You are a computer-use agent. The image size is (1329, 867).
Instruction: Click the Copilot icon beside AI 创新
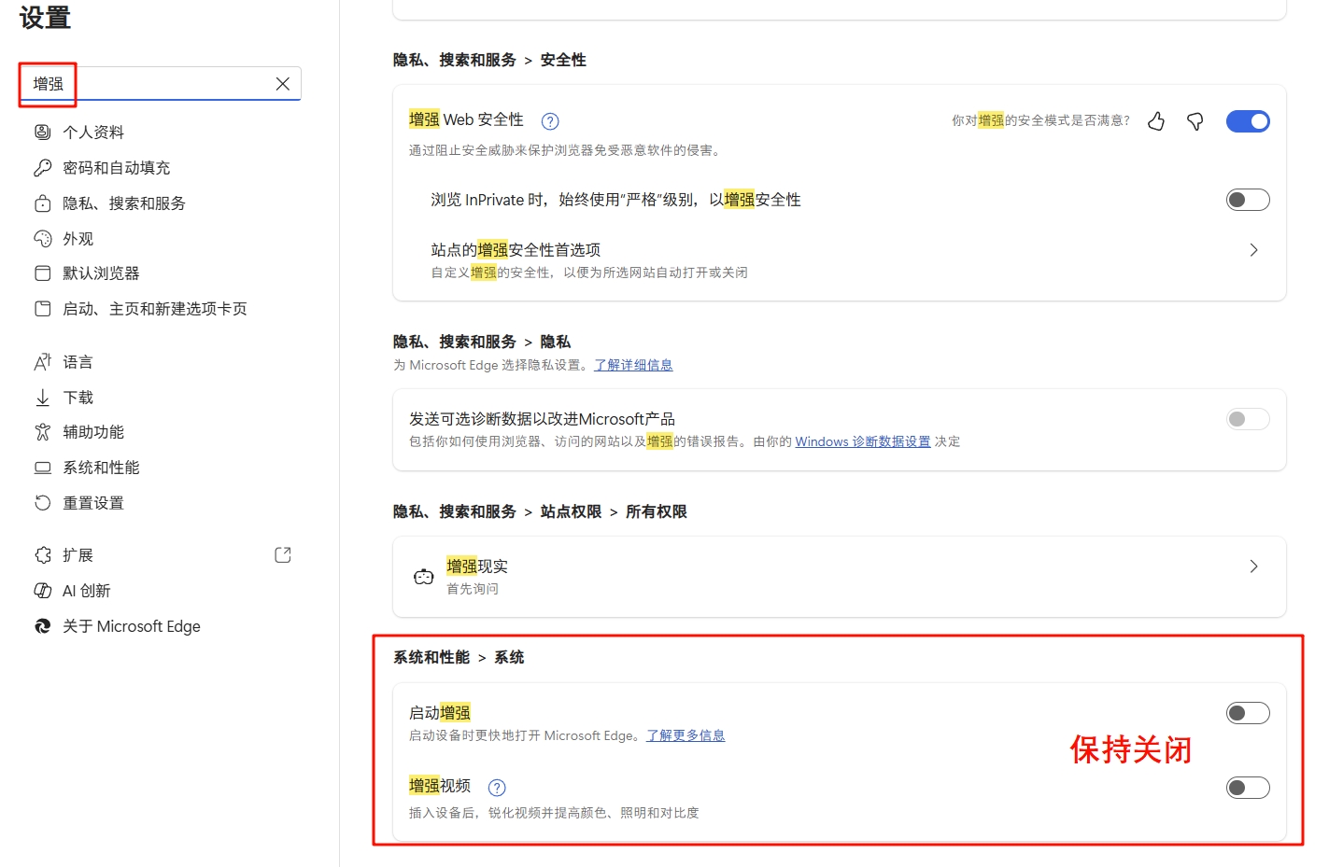coord(43,590)
